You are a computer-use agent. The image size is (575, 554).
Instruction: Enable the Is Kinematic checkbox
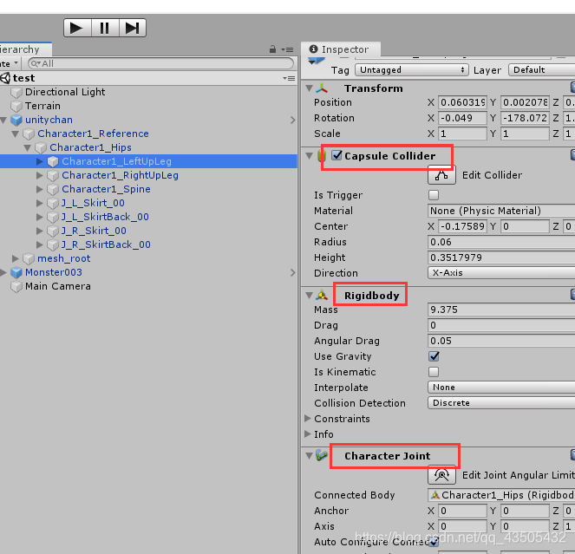(x=434, y=372)
